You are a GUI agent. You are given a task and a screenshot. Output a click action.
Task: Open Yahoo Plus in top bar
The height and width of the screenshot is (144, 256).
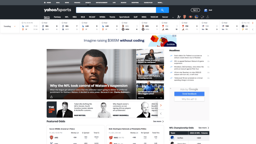pos(148,2)
